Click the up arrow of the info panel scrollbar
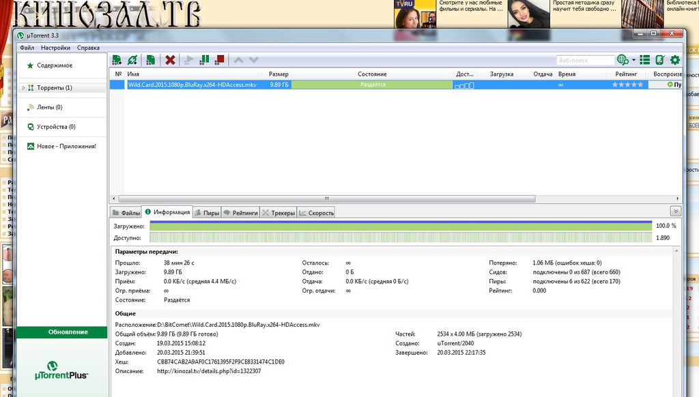This screenshot has height=397, width=699. click(676, 251)
